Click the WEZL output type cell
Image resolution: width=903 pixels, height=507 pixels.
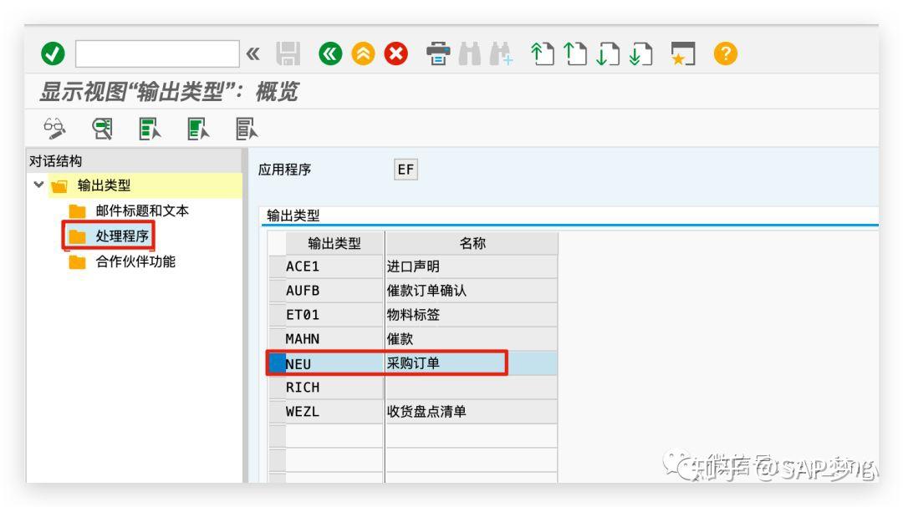point(334,412)
